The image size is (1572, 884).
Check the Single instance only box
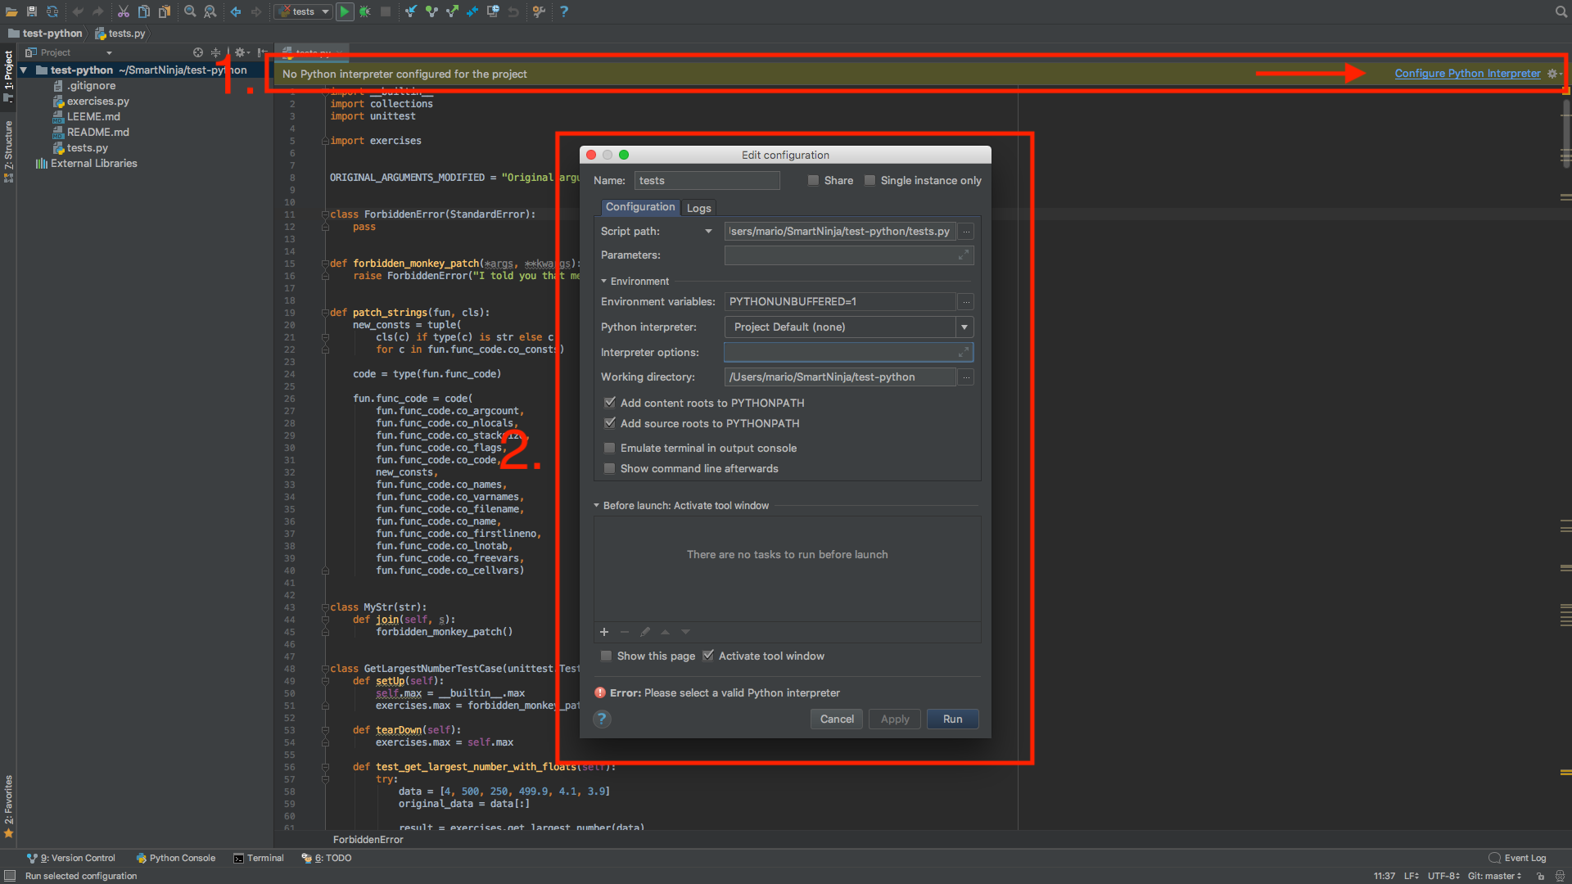pos(870,180)
